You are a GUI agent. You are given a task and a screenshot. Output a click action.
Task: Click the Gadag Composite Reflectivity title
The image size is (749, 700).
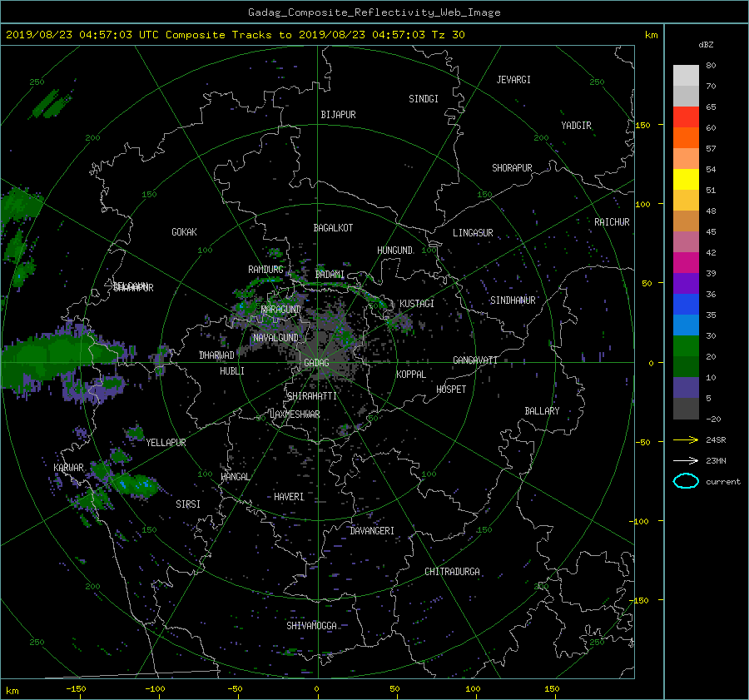pos(374,12)
